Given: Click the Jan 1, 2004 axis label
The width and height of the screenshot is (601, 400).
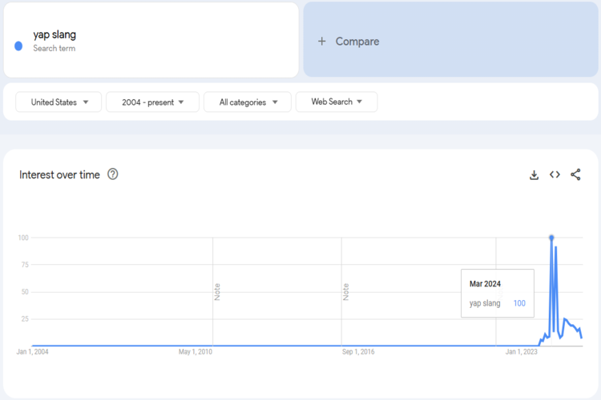Looking at the screenshot, I should point(33,352).
